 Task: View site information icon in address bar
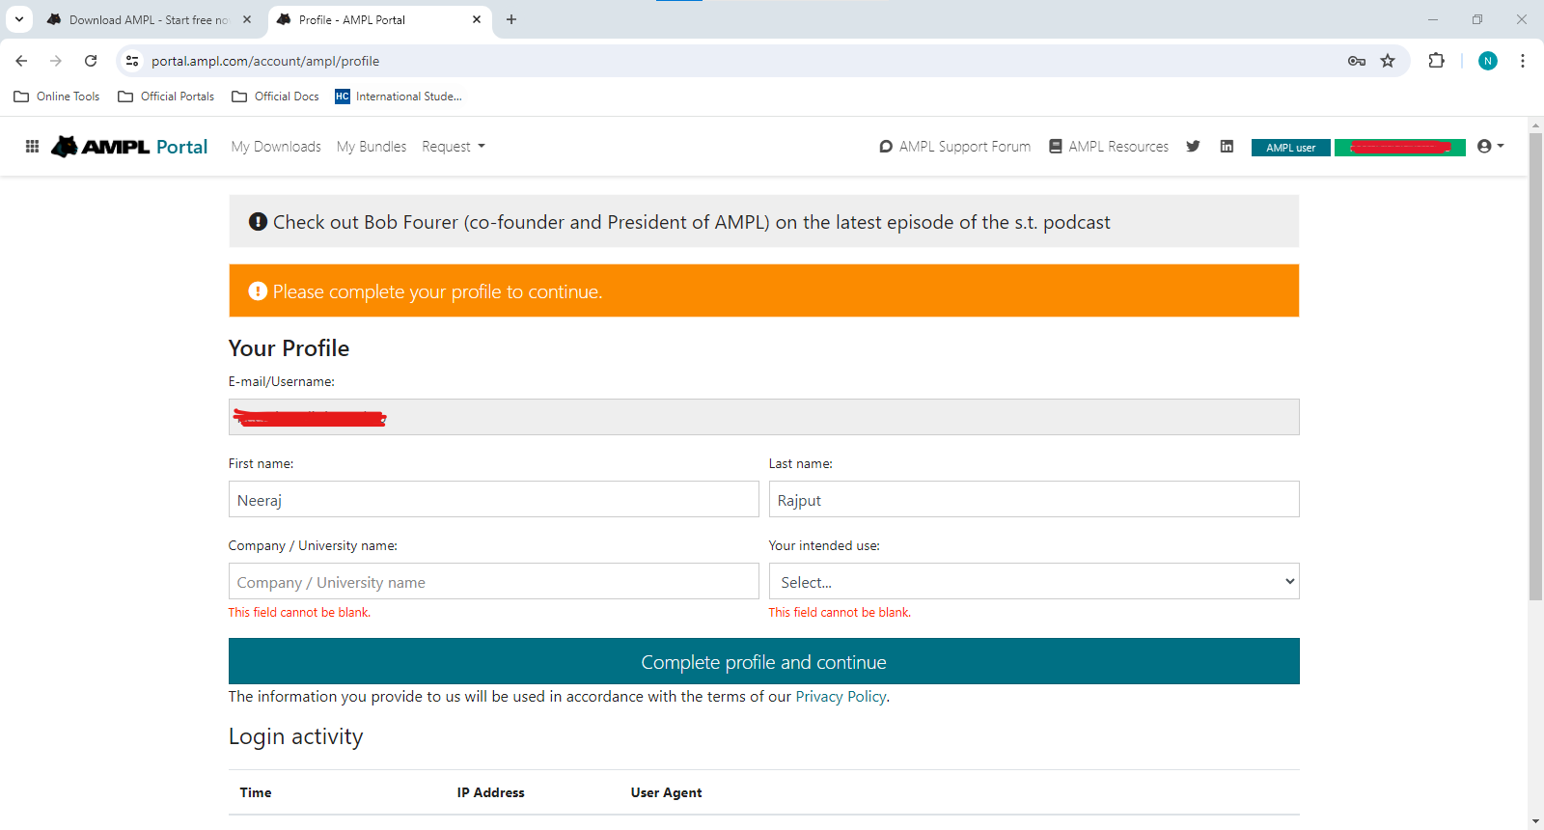pos(133,61)
